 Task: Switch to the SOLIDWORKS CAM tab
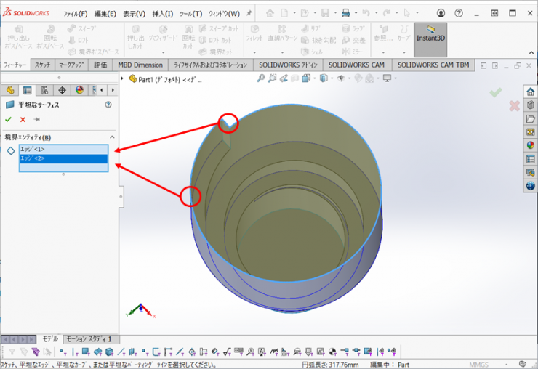point(356,65)
